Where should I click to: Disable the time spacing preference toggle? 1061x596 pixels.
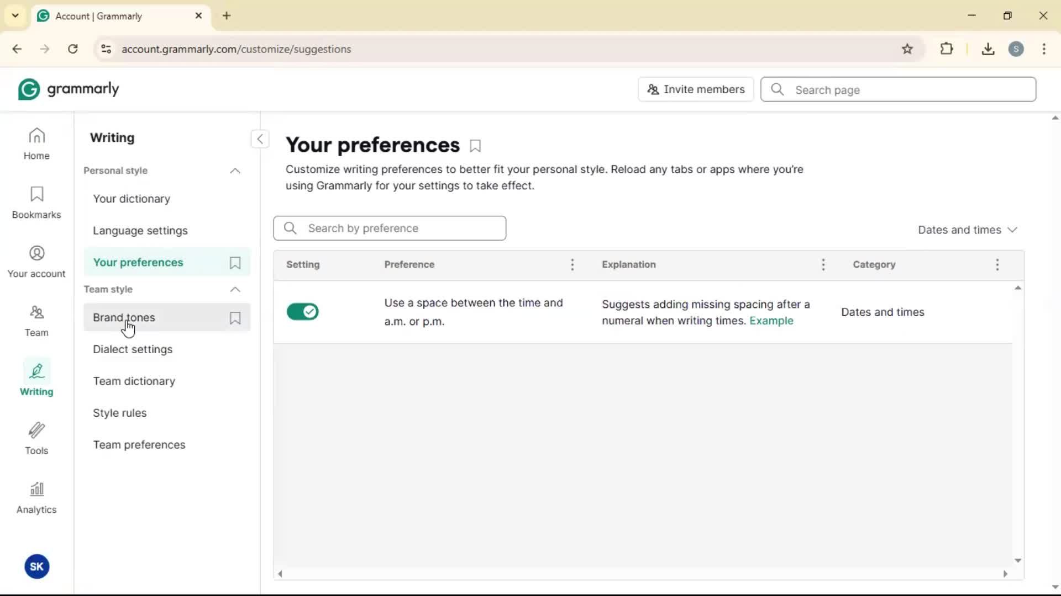303,312
